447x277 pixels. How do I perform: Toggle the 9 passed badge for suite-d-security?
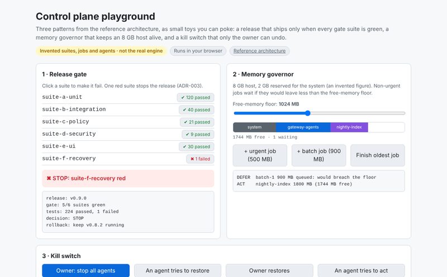coord(198,134)
